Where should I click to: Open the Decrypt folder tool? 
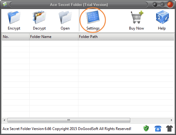click(39, 17)
